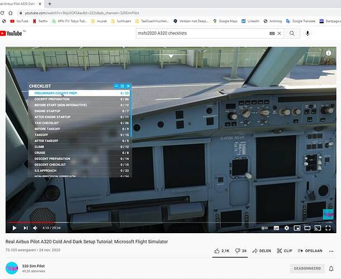The width and height of the screenshot is (341, 279).
Task: Select COCKPIT PREPARATION checklist row
Action: [x=79, y=99]
